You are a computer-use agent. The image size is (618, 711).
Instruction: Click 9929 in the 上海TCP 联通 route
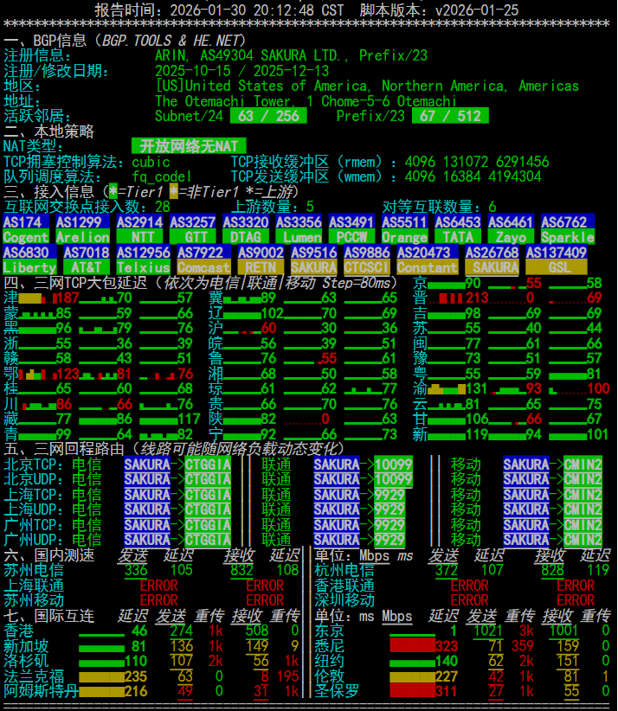coord(389,495)
